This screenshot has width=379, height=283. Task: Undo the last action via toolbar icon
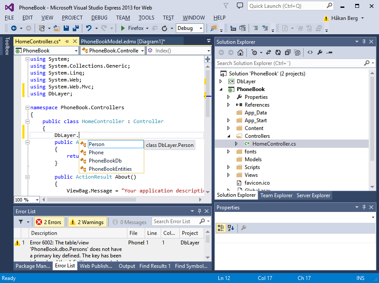[89, 28]
